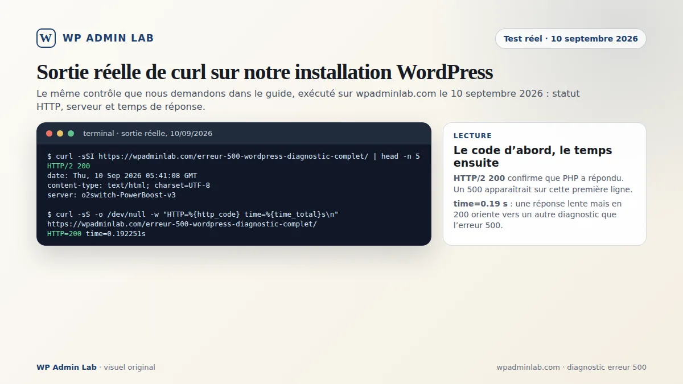Click the "content-type: text/html; charset=UTF-8" line
The height and width of the screenshot is (384, 683).
coord(129,185)
